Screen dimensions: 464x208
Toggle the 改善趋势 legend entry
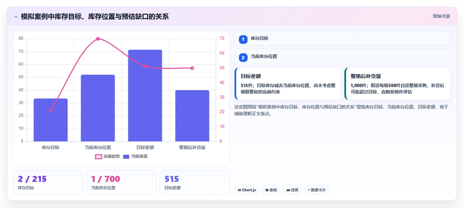click(108, 156)
